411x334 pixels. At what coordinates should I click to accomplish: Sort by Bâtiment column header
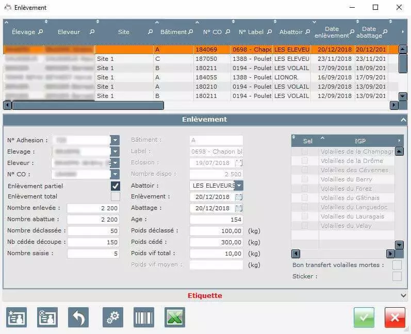click(173, 32)
